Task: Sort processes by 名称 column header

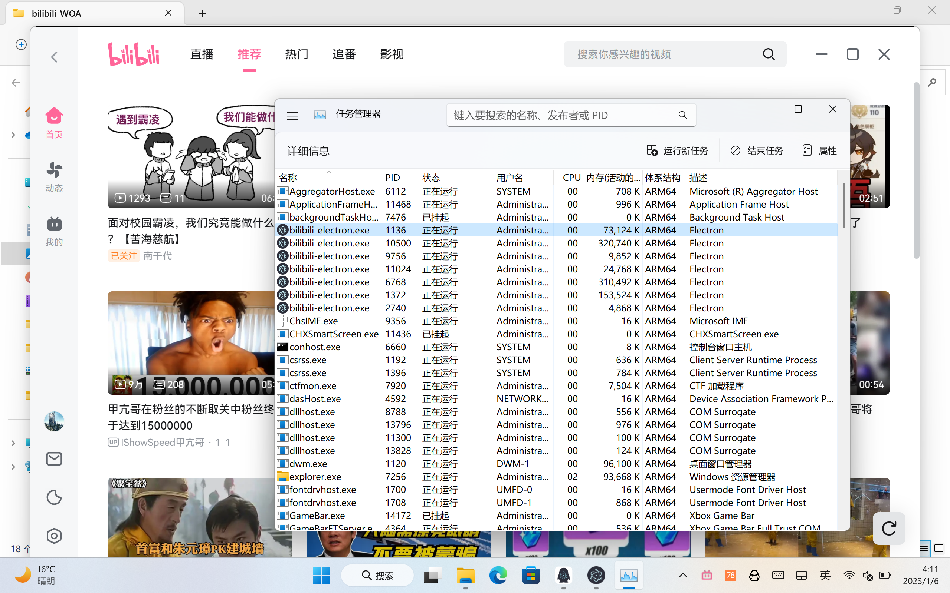Action: tap(329, 178)
